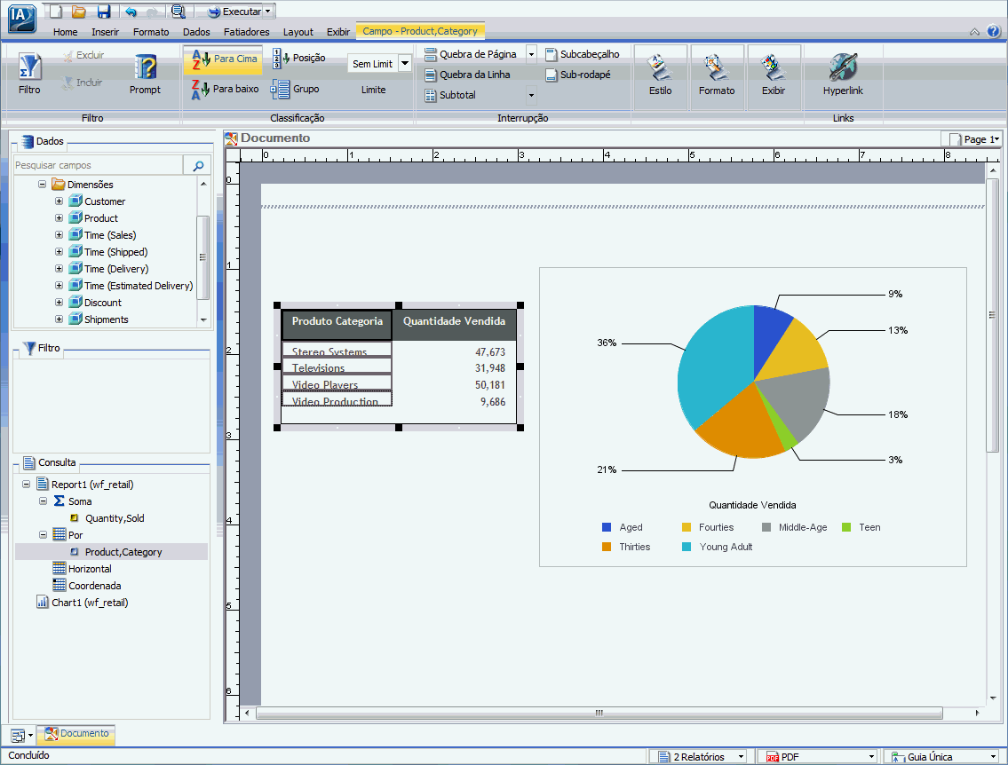Screen dimensions: 1008x765
Task: Select Product,Category field in Consulta
Action: [x=123, y=552]
